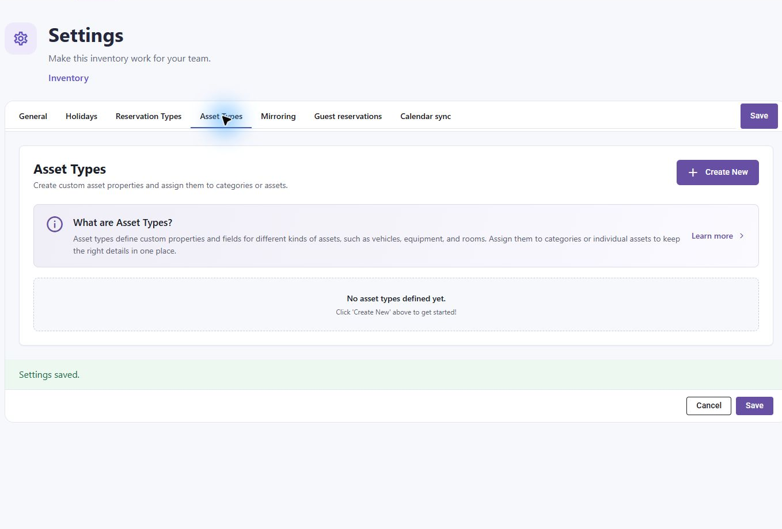The image size is (782, 529).
Task: Click the 'Click Create New above to get started' hint
Action: (x=396, y=312)
